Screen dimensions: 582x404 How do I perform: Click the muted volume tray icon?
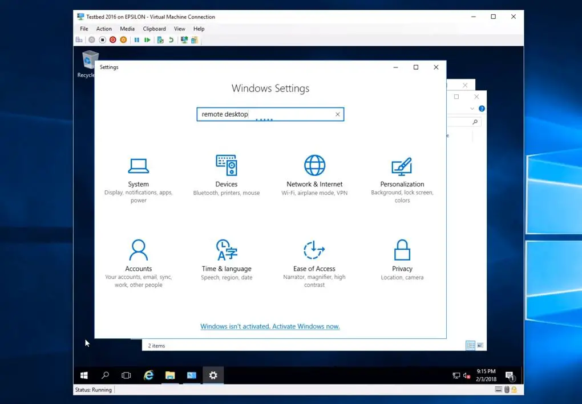[467, 376]
